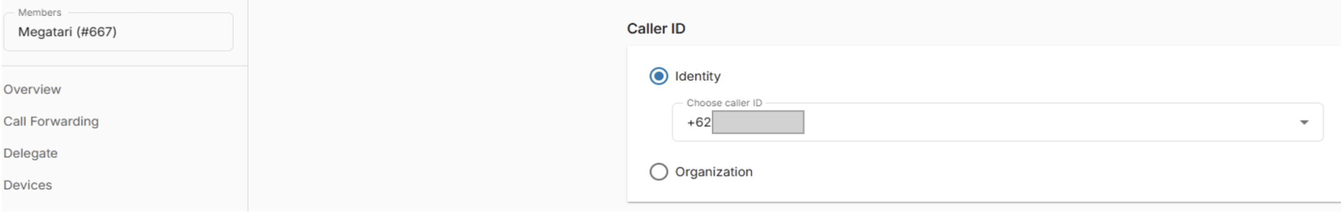The height and width of the screenshot is (212, 1341).
Task: Click the +62 phone number value
Action: (698, 122)
